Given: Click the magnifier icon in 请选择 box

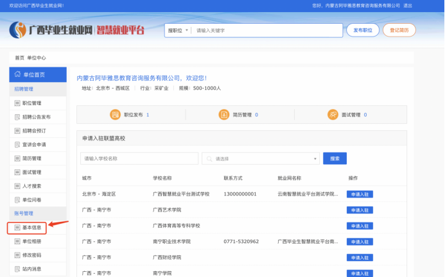Looking at the screenshot, I should (x=209, y=158).
